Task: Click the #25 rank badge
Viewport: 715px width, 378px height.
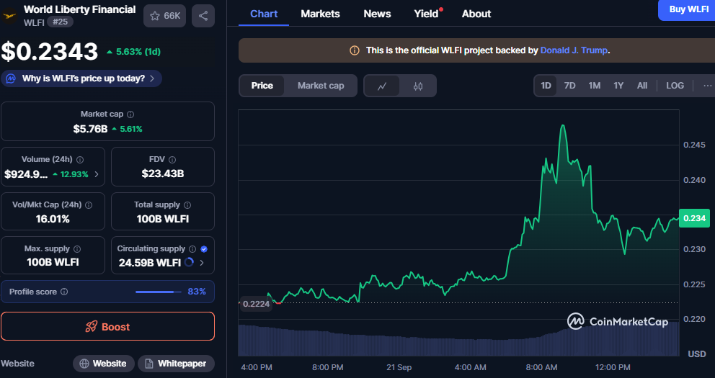Action: coord(61,22)
